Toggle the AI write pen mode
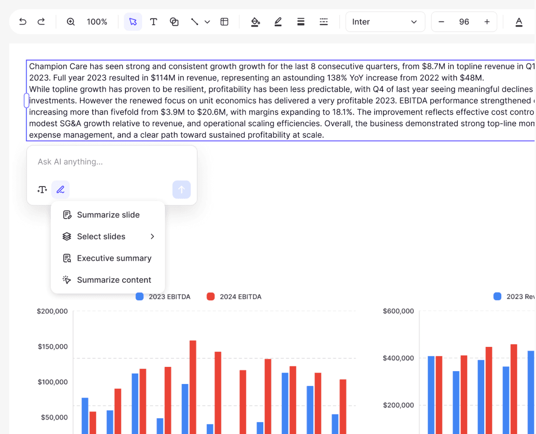 coord(60,189)
